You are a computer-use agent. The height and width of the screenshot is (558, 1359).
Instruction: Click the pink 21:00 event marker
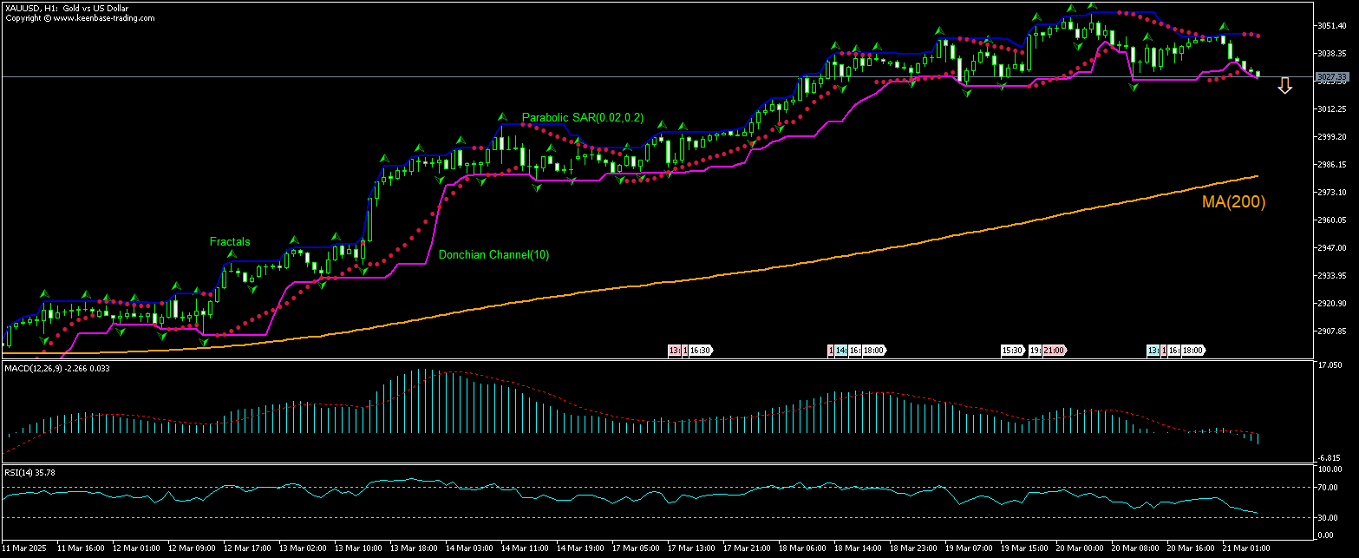pyautogui.click(x=1054, y=351)
